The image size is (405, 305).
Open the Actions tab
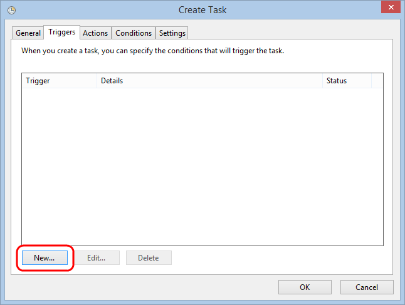pos(95,33)
